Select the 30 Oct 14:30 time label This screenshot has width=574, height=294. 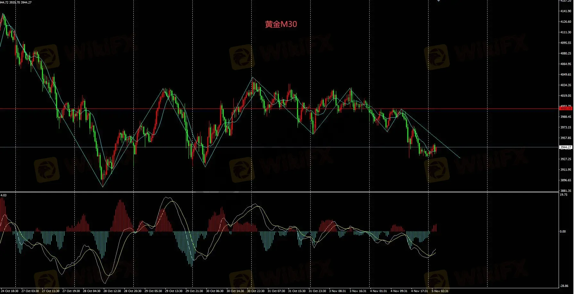235,291
